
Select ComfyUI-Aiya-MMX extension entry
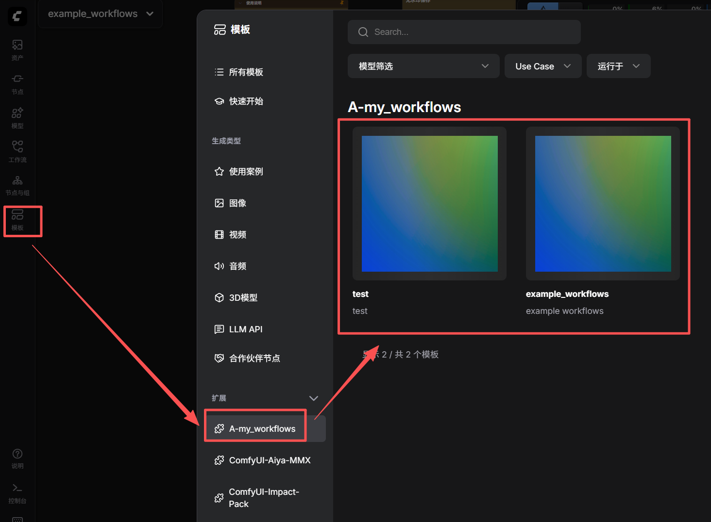coord(265,460)
